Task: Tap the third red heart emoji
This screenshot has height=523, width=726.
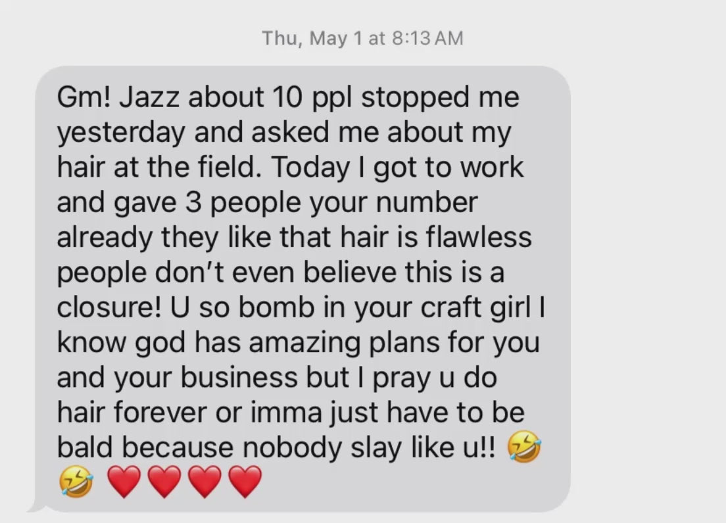Action: [x=205, y=482]
